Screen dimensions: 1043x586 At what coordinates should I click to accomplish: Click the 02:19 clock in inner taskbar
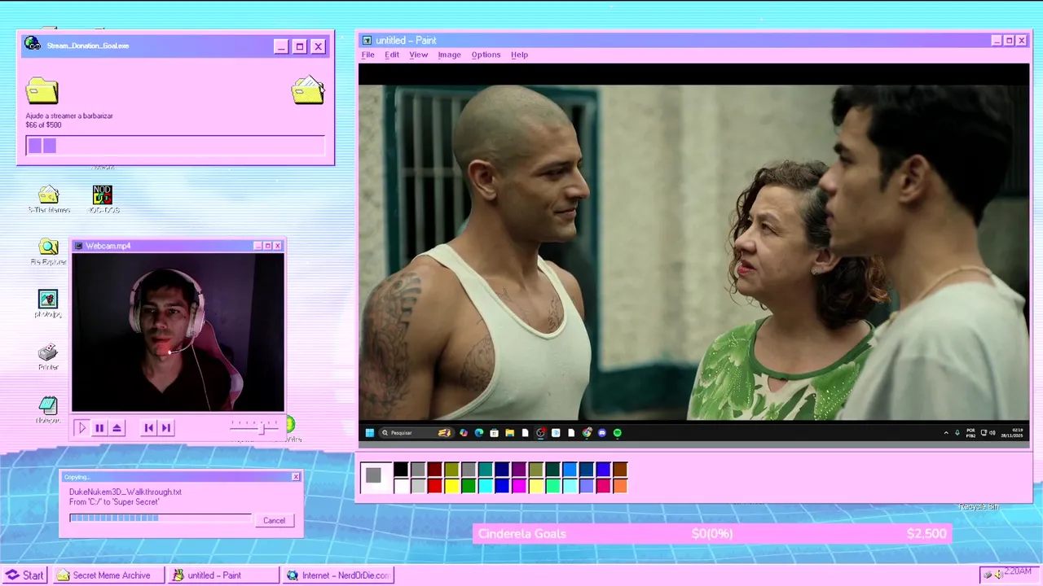tap(1018, 430)
